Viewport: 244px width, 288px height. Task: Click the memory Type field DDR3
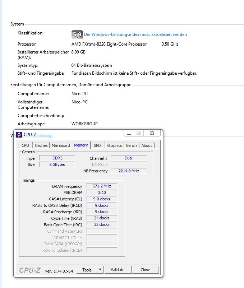pos(57,158)
